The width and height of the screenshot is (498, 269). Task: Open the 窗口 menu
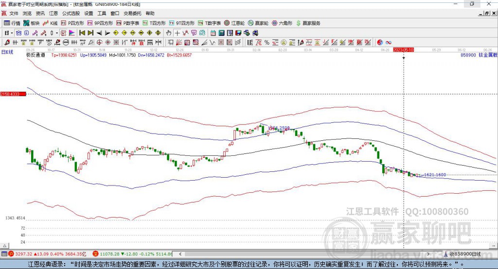(x=115, y=13)
